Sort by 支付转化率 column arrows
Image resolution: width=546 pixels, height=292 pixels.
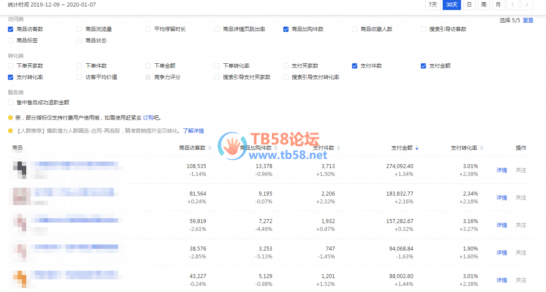point(482,148)
